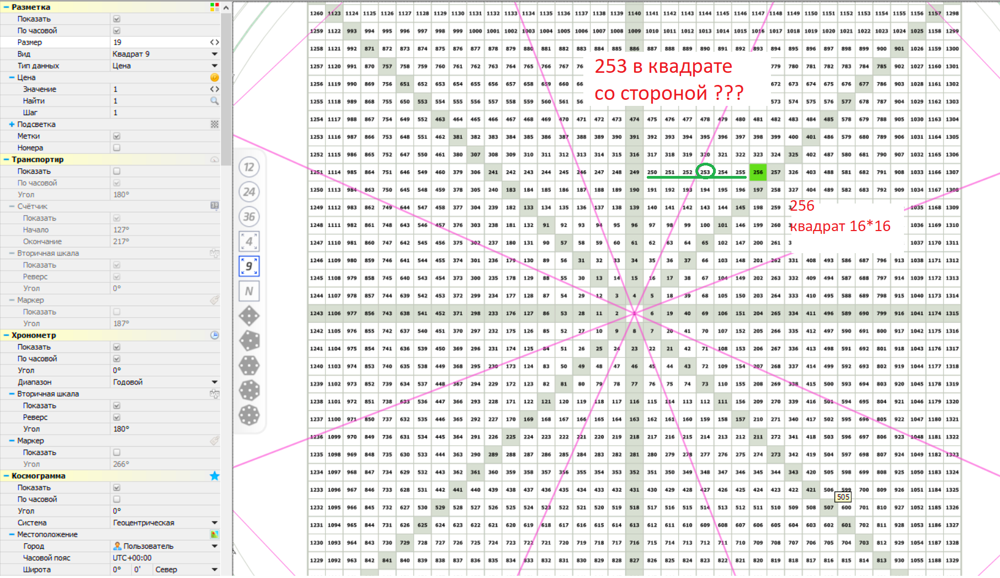Click the clock icon in Хронометр header
The height and width of the screenshot is (578, 1000).
(x=215, y=335)
